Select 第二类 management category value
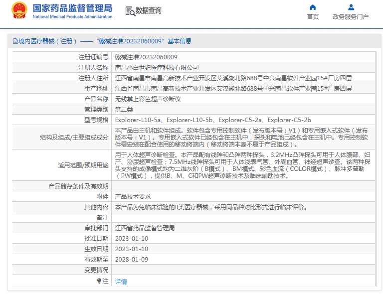The width and height of the screenshot is (383, 294). pos(124,110)
